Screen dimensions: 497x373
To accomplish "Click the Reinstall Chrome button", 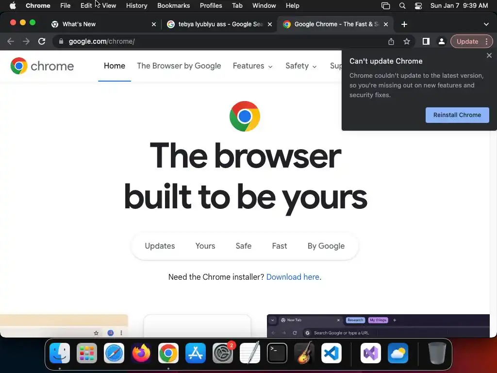I will pyautogui.click(x=457, y=115).
